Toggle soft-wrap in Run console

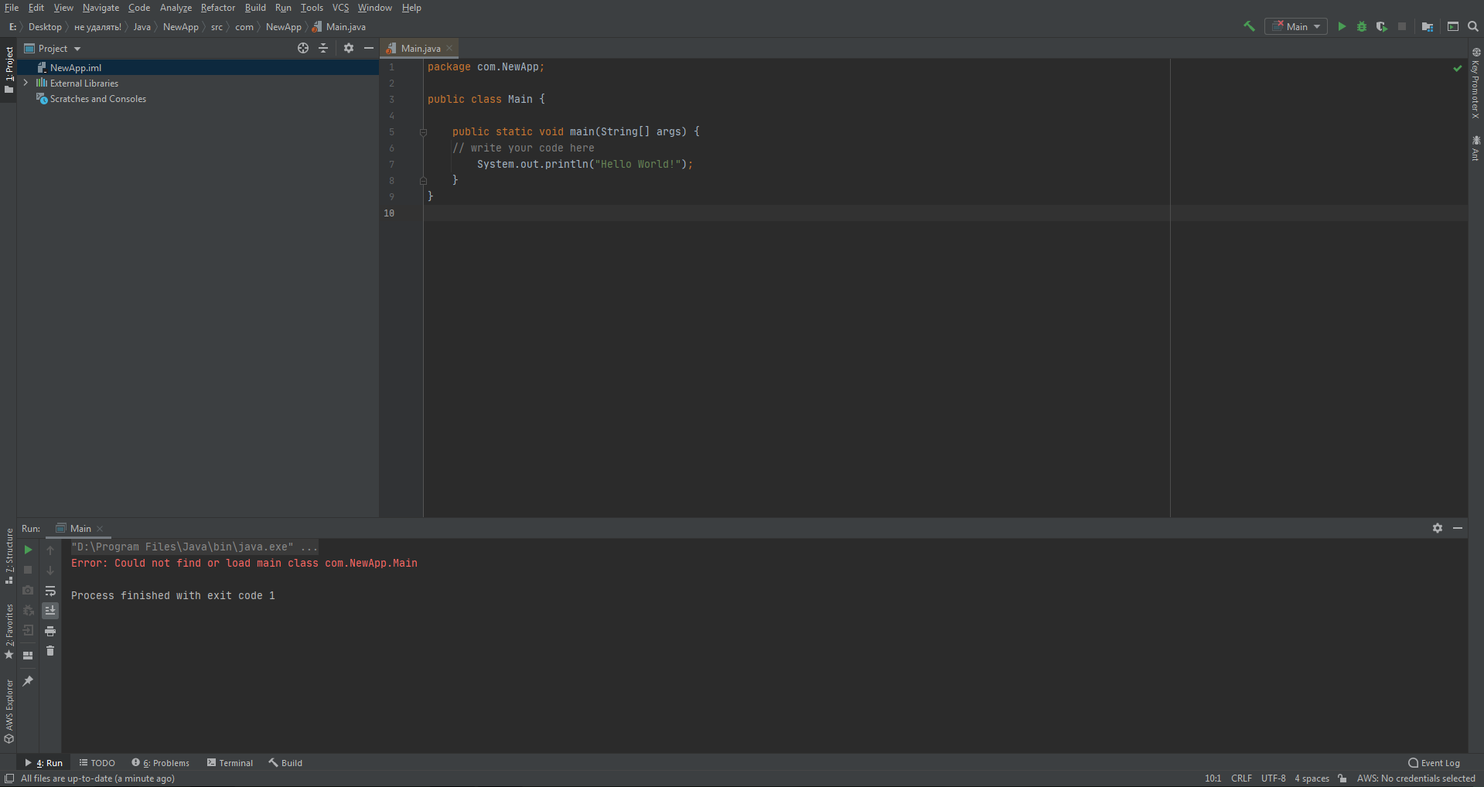pos(50,591)
